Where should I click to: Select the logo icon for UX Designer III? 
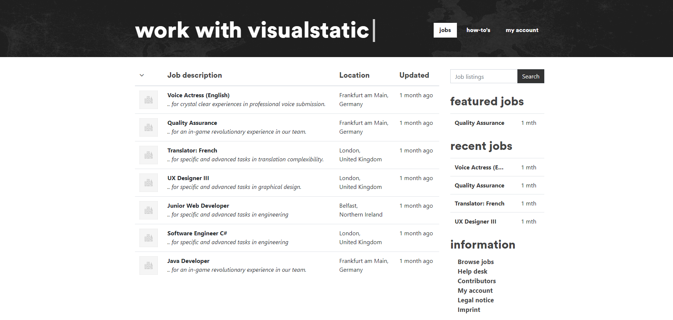pyautogui.click(x=149, y=183)
